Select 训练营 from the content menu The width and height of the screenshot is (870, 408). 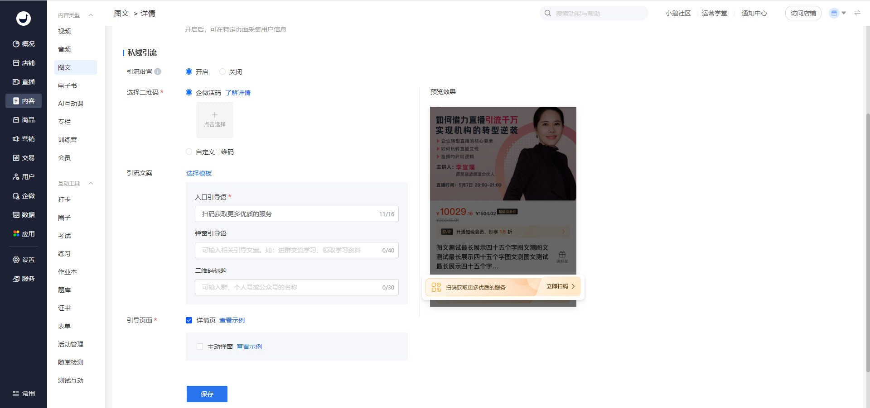pyautogui.click(x=67, y=139)
